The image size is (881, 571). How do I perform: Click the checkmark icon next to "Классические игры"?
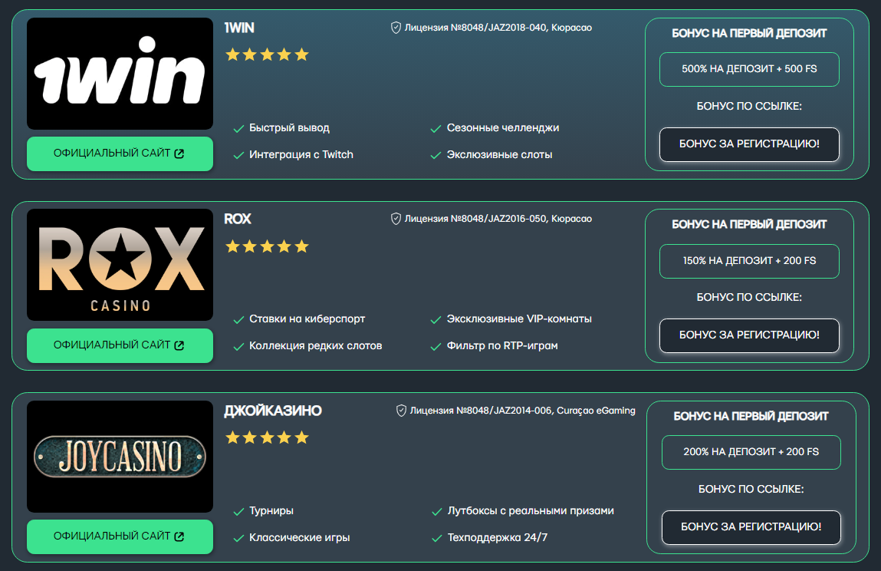point(238,538)
